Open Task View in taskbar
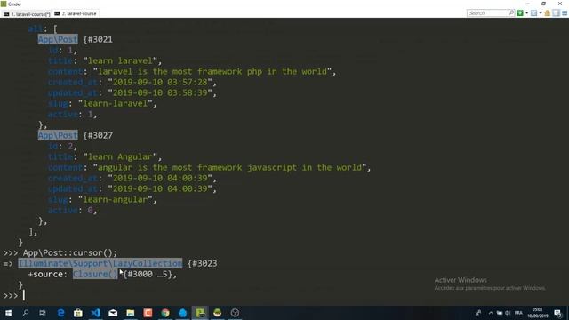The image size is (569, 320). click(x=43, y=313)
